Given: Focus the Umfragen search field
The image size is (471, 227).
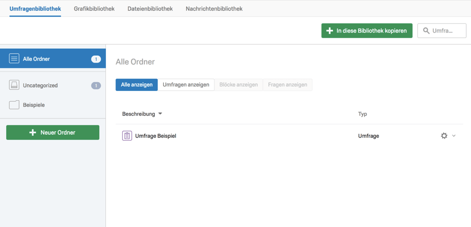Looking at the screenshot, I should click(442, 30).
